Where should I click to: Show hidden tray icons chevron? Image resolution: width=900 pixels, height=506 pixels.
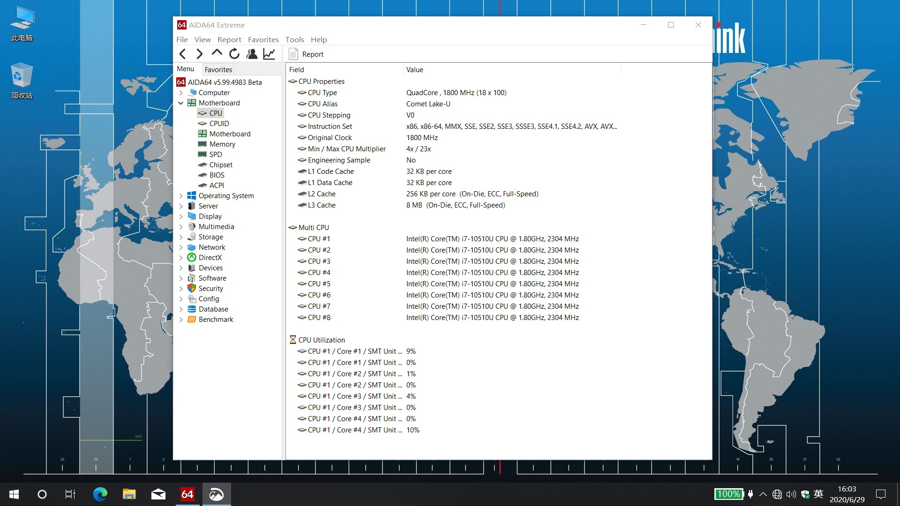click(763, 494)
